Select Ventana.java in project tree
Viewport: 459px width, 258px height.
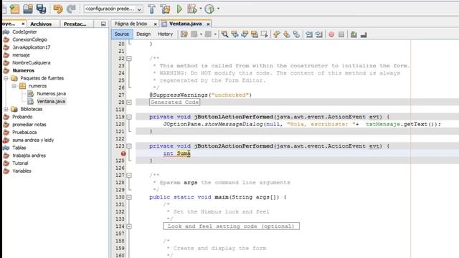coord(51,102)
